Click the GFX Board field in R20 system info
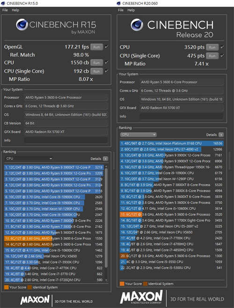Viewport: 234px width, 308px height. (182, 108)
